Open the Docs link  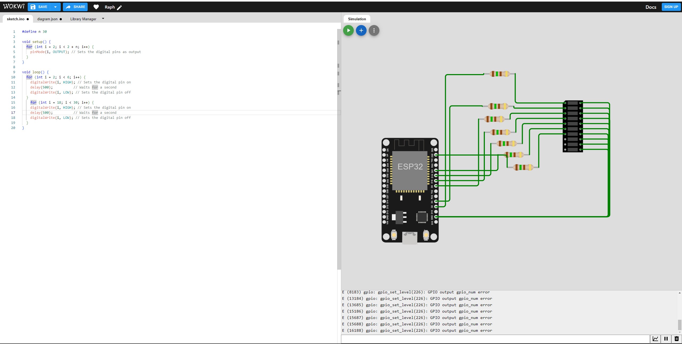coord(651,7)
